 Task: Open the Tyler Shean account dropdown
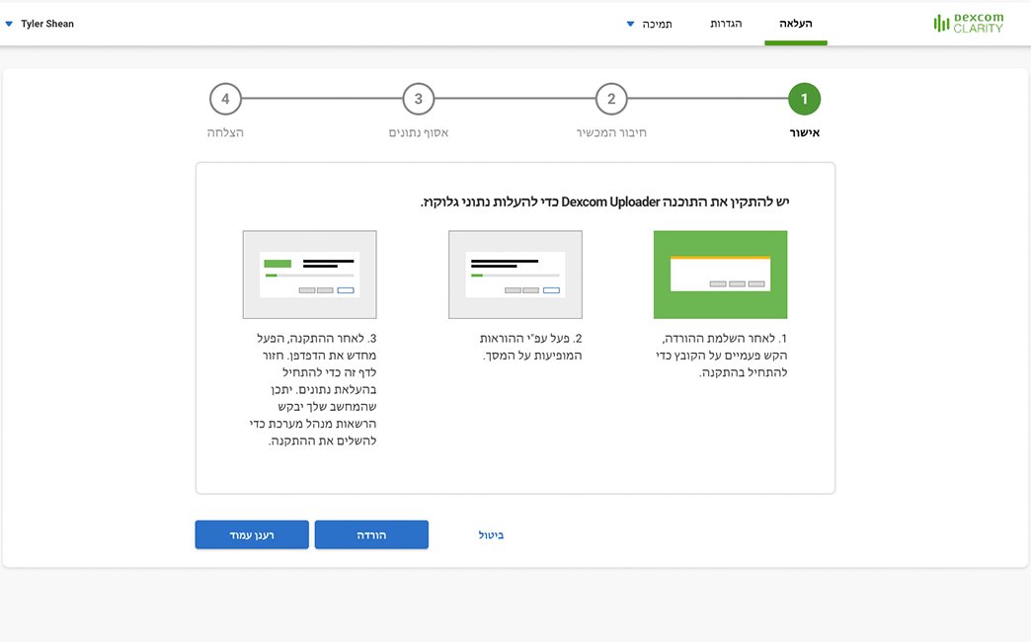coord(40,24)
